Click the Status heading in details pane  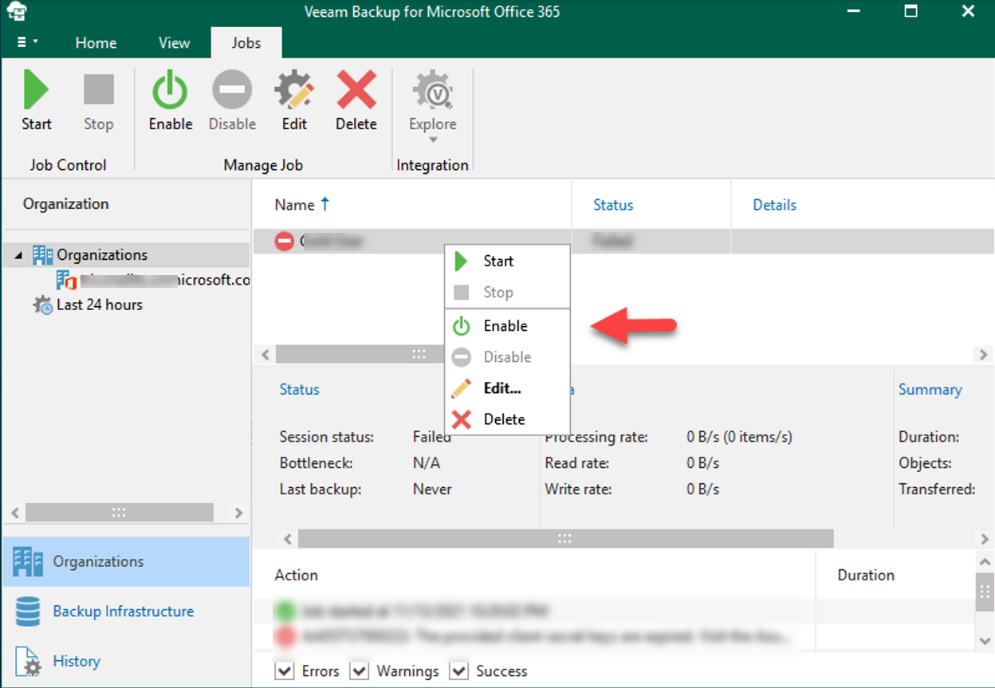click(299, 389)
